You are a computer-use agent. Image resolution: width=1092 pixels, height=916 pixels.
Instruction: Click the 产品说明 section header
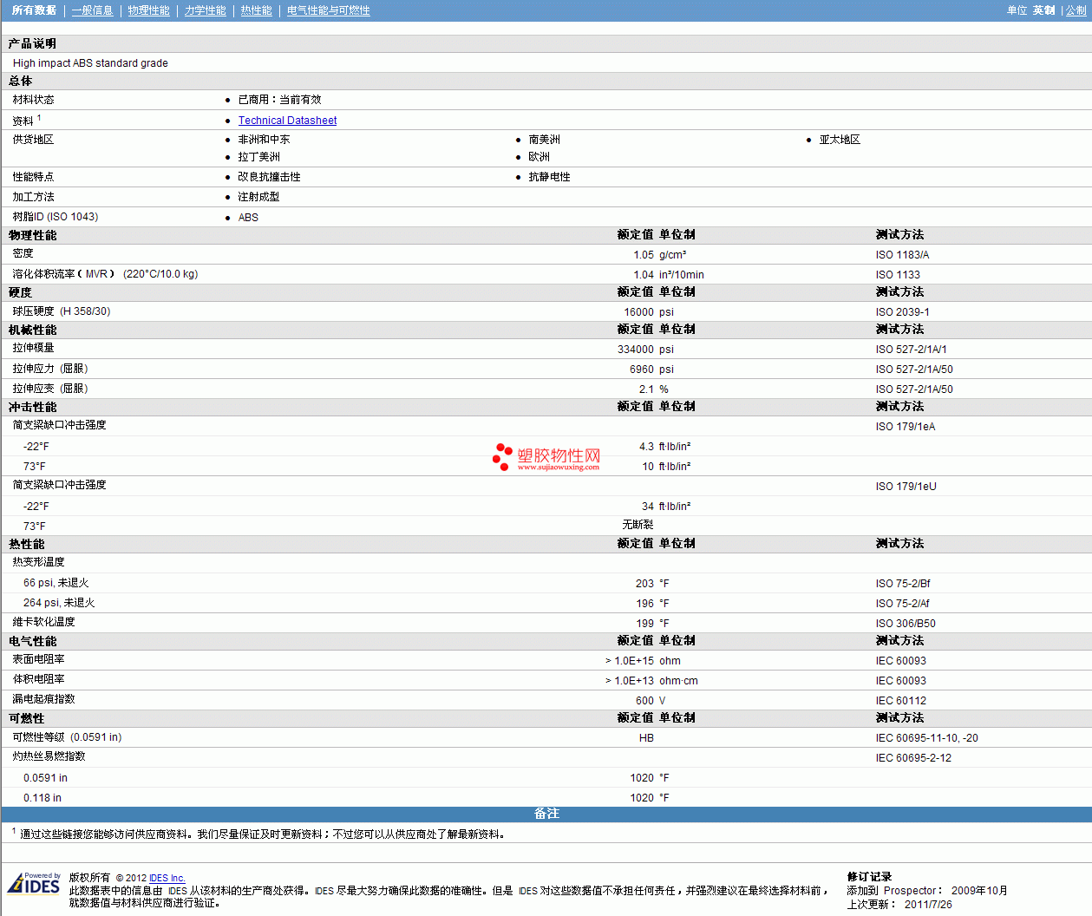click(x=32, y=43)
